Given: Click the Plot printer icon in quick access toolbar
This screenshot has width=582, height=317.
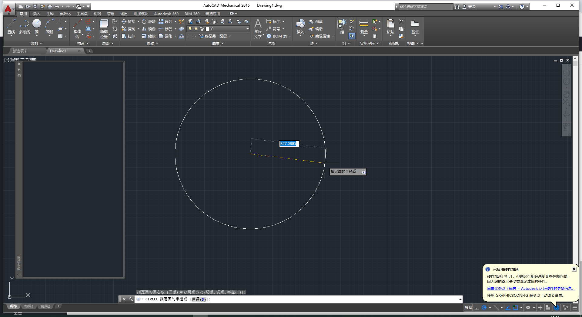Looking at the screenshot, I should (x=50, y=6).
